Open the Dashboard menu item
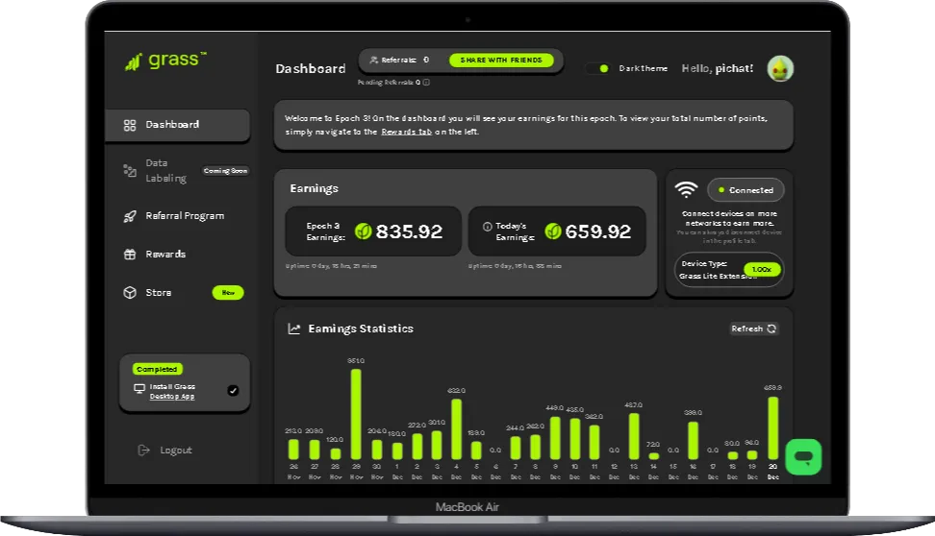Viewport: 935px width, 536px height. [x=178, y=125]
